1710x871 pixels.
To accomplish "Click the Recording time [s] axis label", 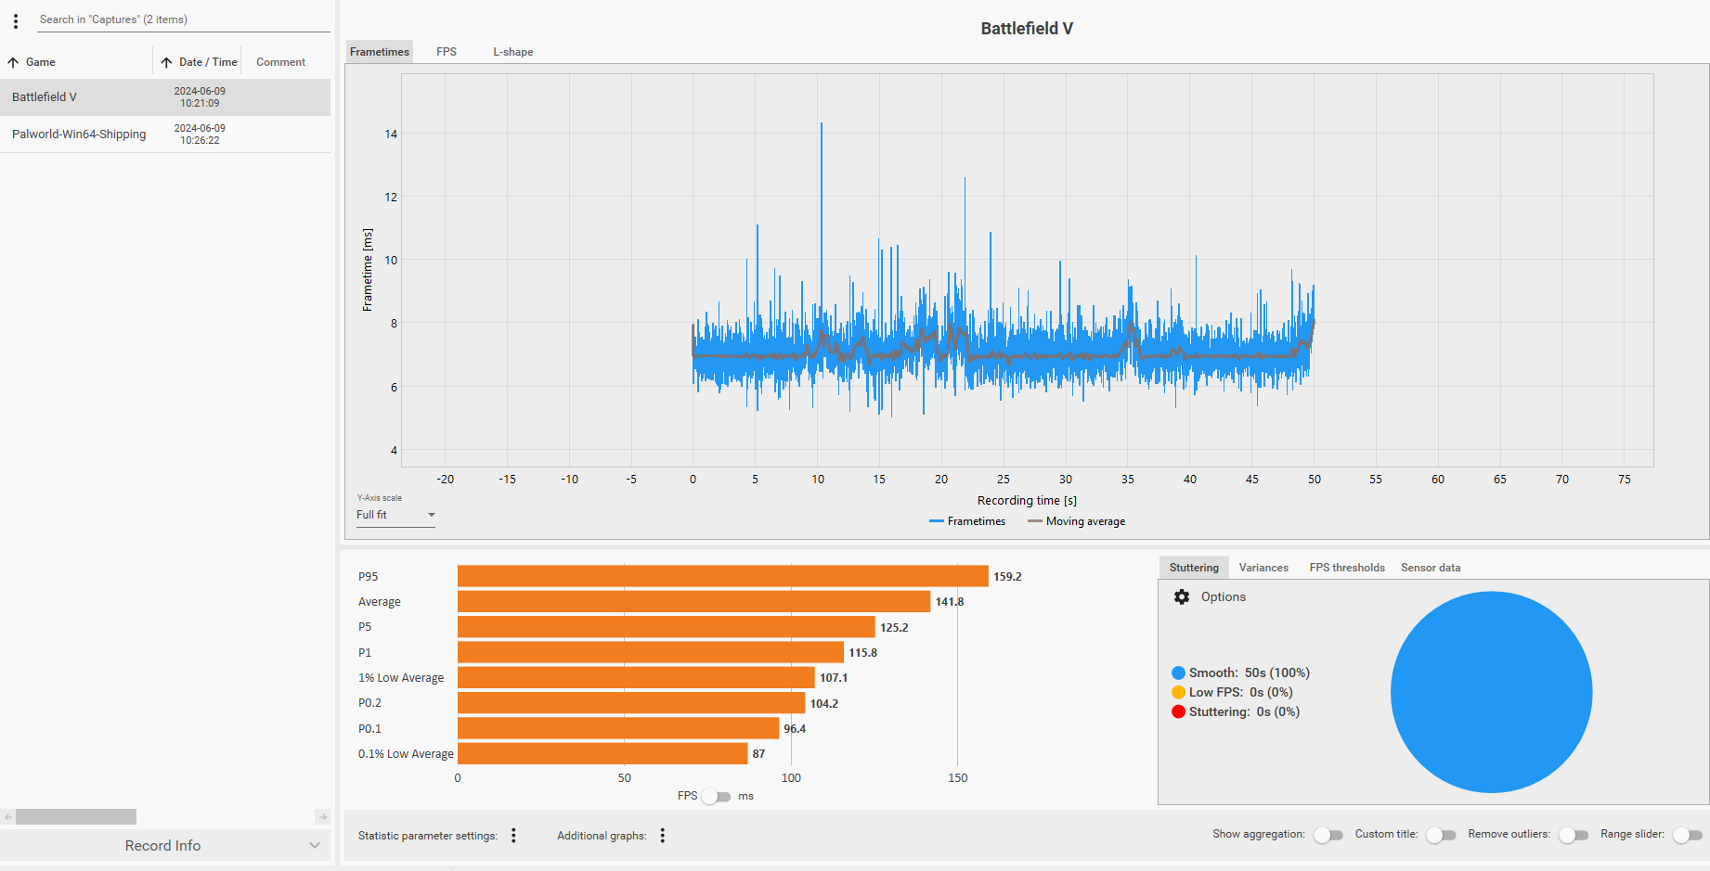I will [x=1027, y=501].
